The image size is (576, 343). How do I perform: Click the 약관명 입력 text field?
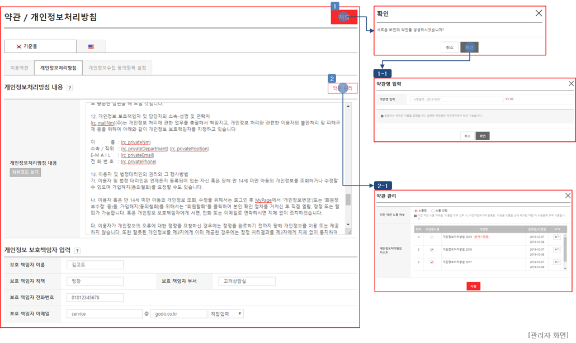456,99
